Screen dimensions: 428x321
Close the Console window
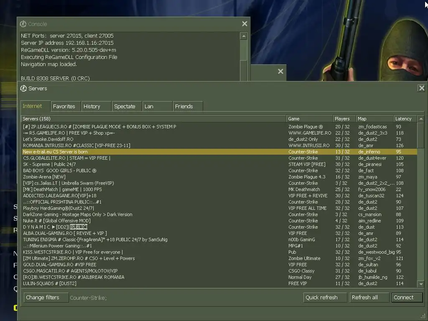245,24
